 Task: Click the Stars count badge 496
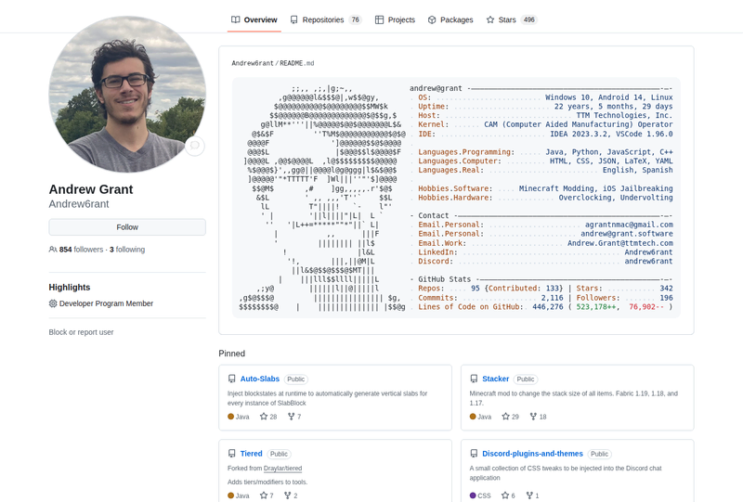pyautogui.click(x=528, y=19)
